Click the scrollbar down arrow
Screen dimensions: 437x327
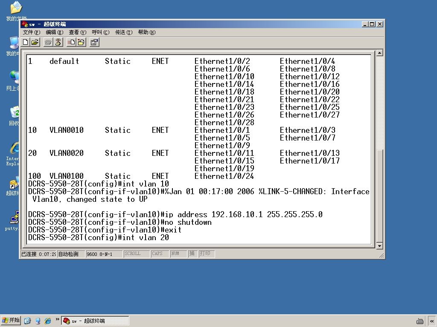pos(379,246)
